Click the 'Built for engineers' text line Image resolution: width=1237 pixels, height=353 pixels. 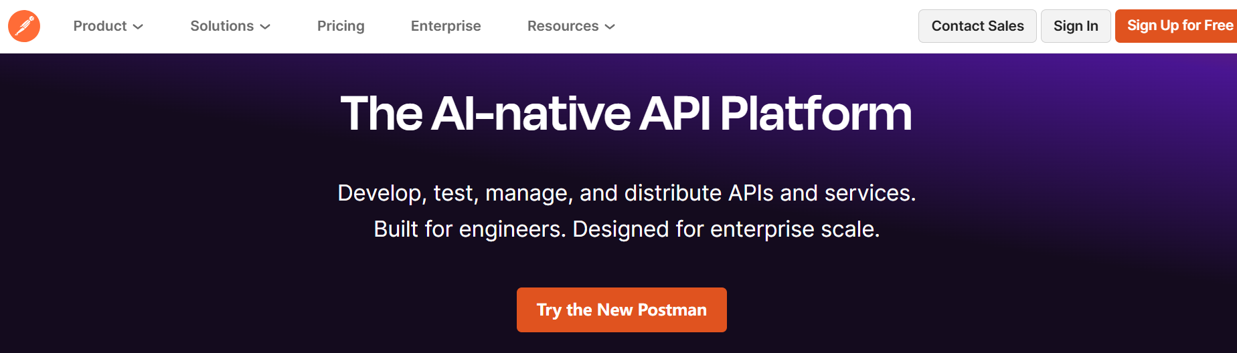click(627, 229)
